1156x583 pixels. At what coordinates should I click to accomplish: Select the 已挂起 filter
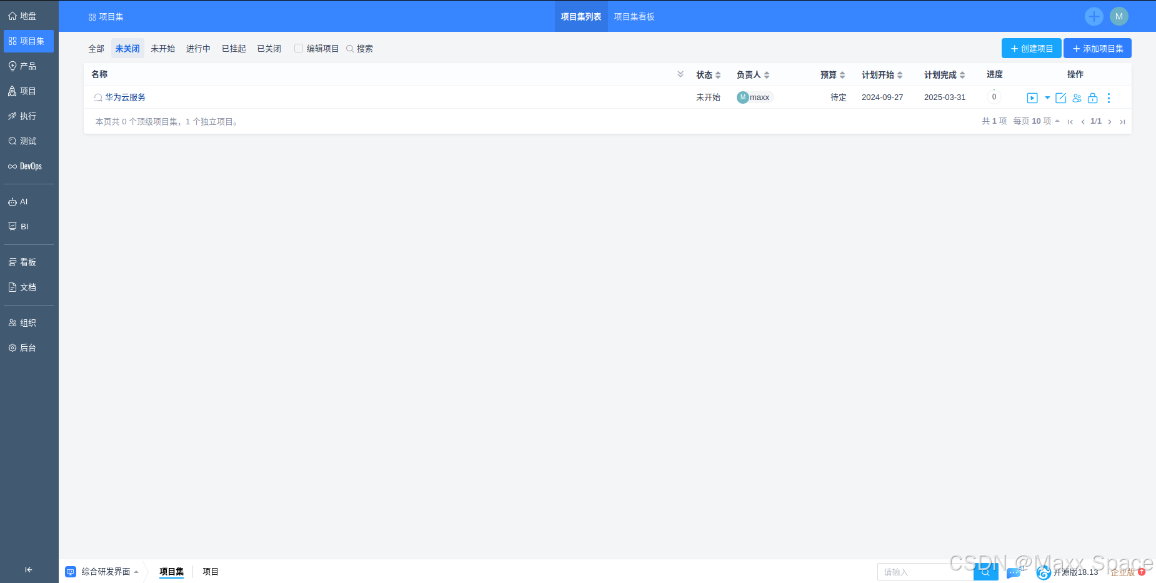(x=234, y=48)
